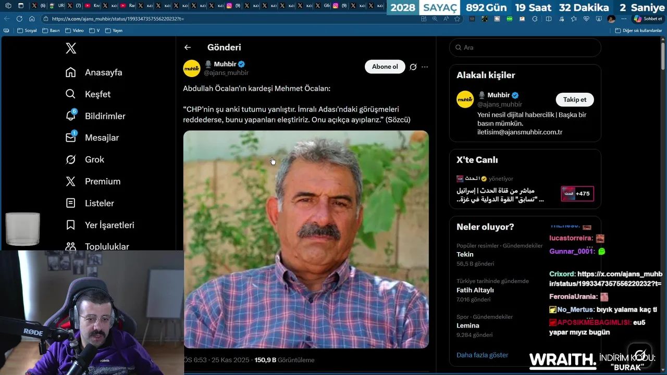This screenshot has width=667, height=375.
Task: Click the post timestamp 25 Kas 2025
Action: [x=230, y=360]
